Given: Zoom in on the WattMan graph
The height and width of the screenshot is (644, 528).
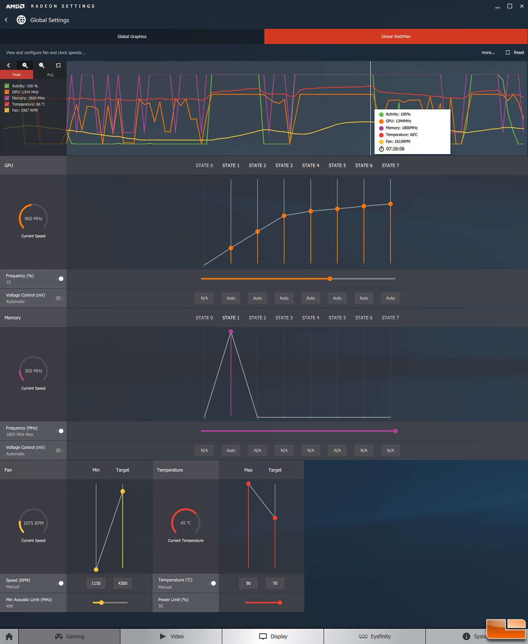Looking at the screenshot, I should pos(25,65).
